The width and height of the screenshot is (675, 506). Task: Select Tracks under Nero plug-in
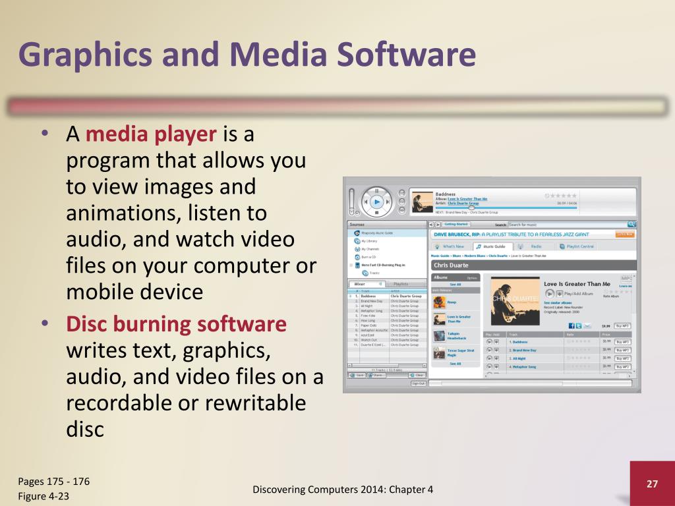[x=371, y=273]
